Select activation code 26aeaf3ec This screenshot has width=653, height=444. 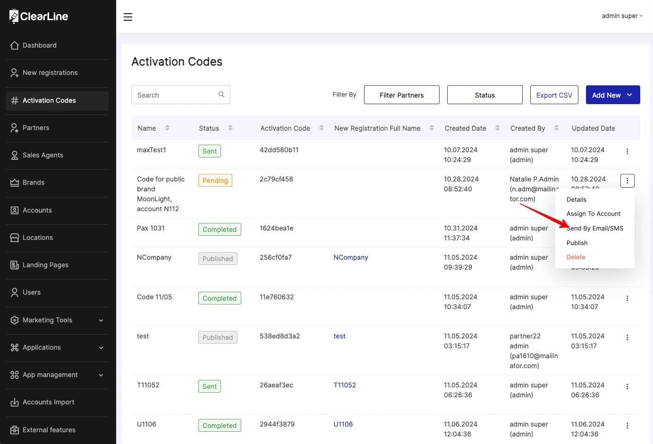pos(276,385)
